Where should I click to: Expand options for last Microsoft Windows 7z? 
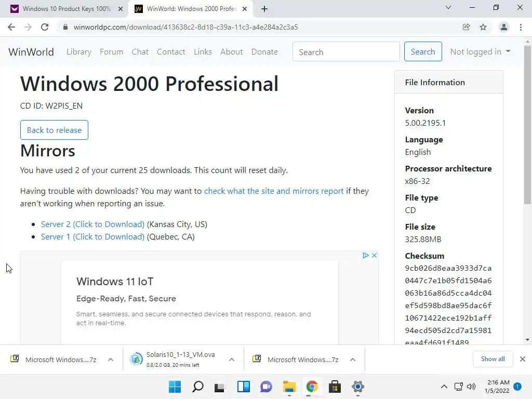[x=353, y=360]
